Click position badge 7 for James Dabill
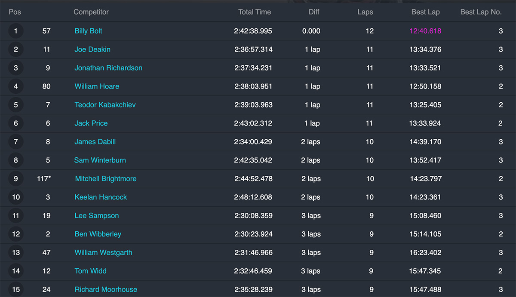 point(16,142)
